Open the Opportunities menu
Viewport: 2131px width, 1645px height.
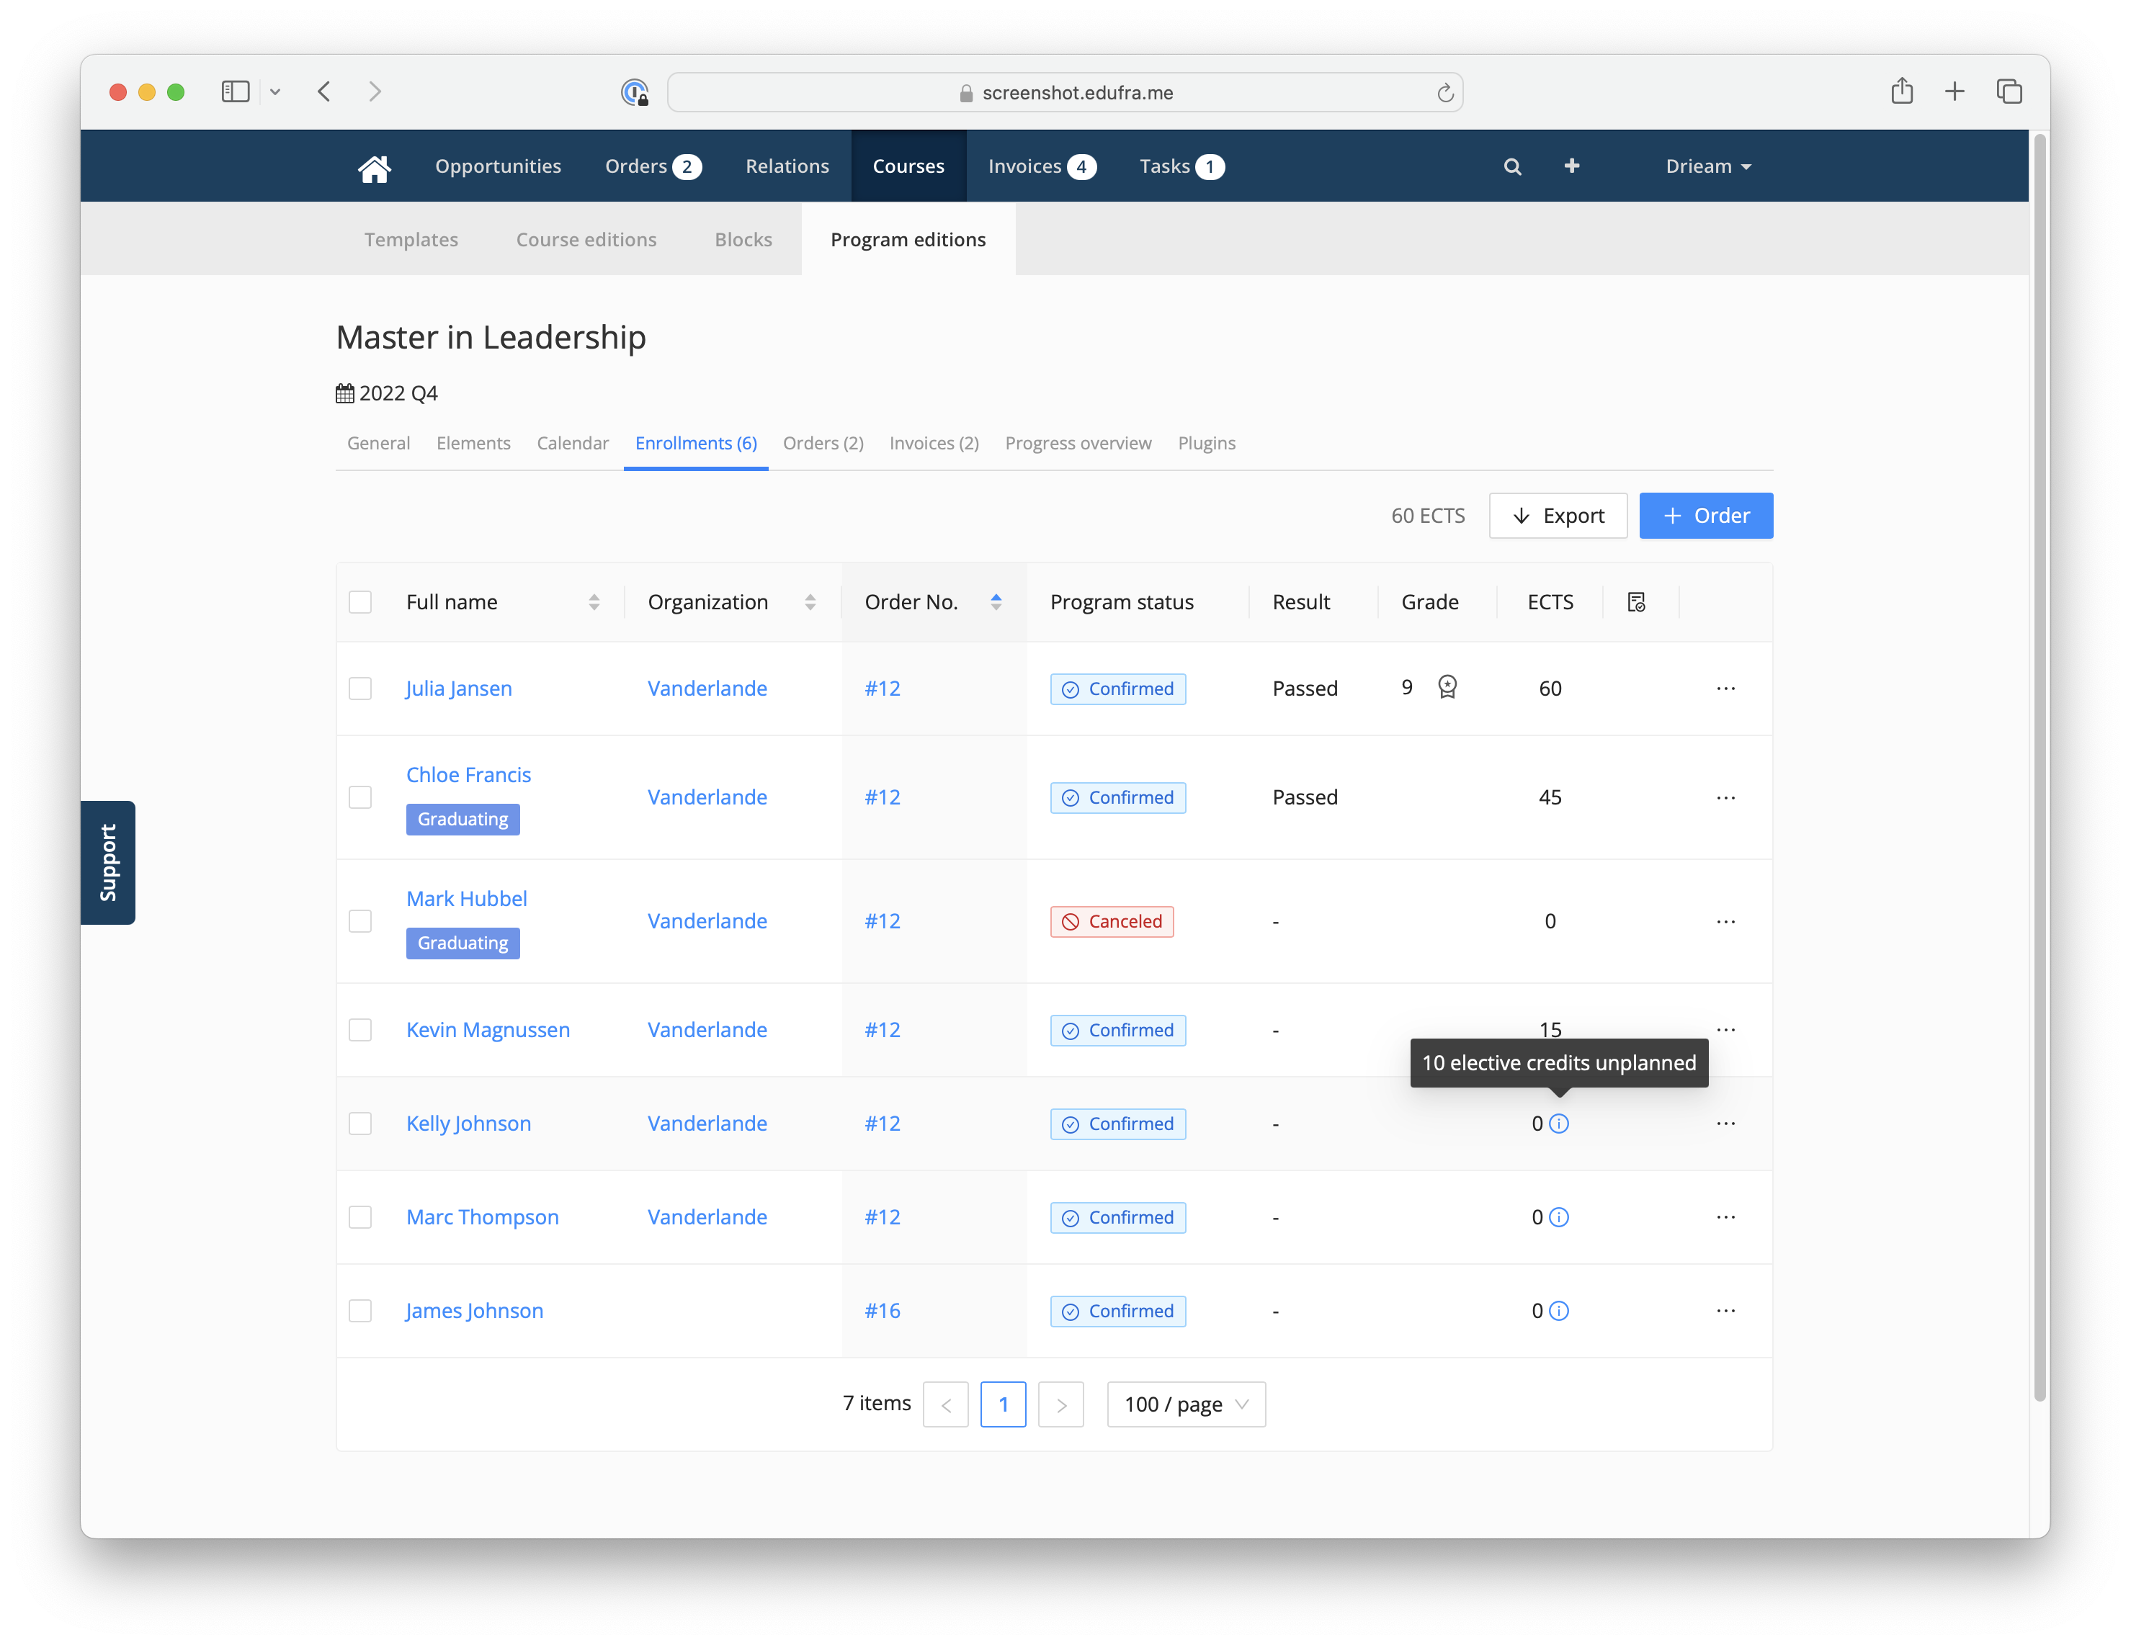[x=498, y=167]
